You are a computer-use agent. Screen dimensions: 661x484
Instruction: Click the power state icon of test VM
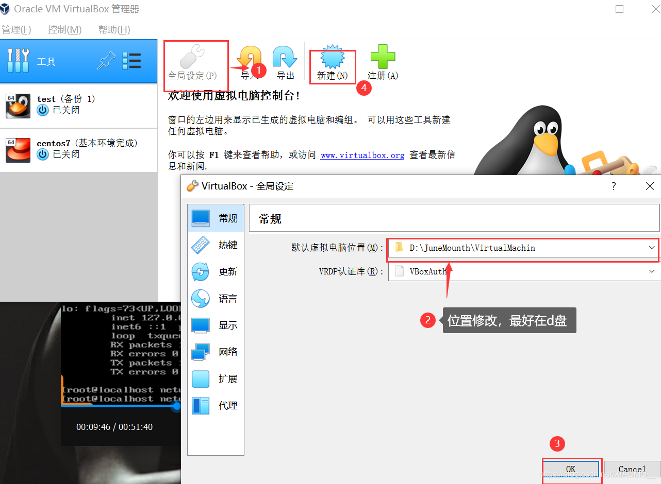42,110
